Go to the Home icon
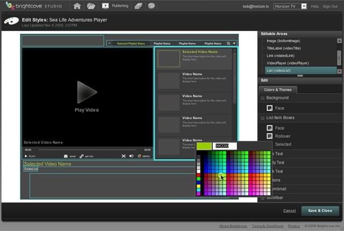This screenshot has height=231, width=344. (77, 6)
